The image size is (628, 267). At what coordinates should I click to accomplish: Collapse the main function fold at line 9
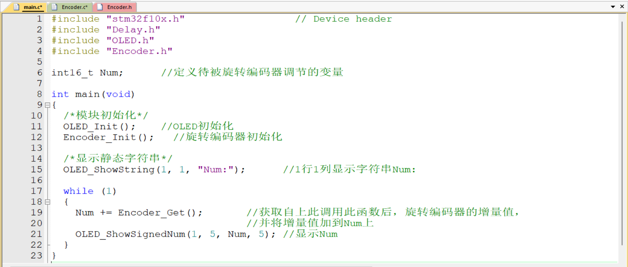[48, 105]
